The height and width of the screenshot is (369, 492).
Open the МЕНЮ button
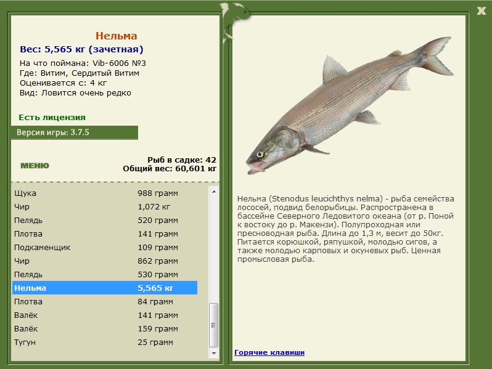tap(35, 166)
